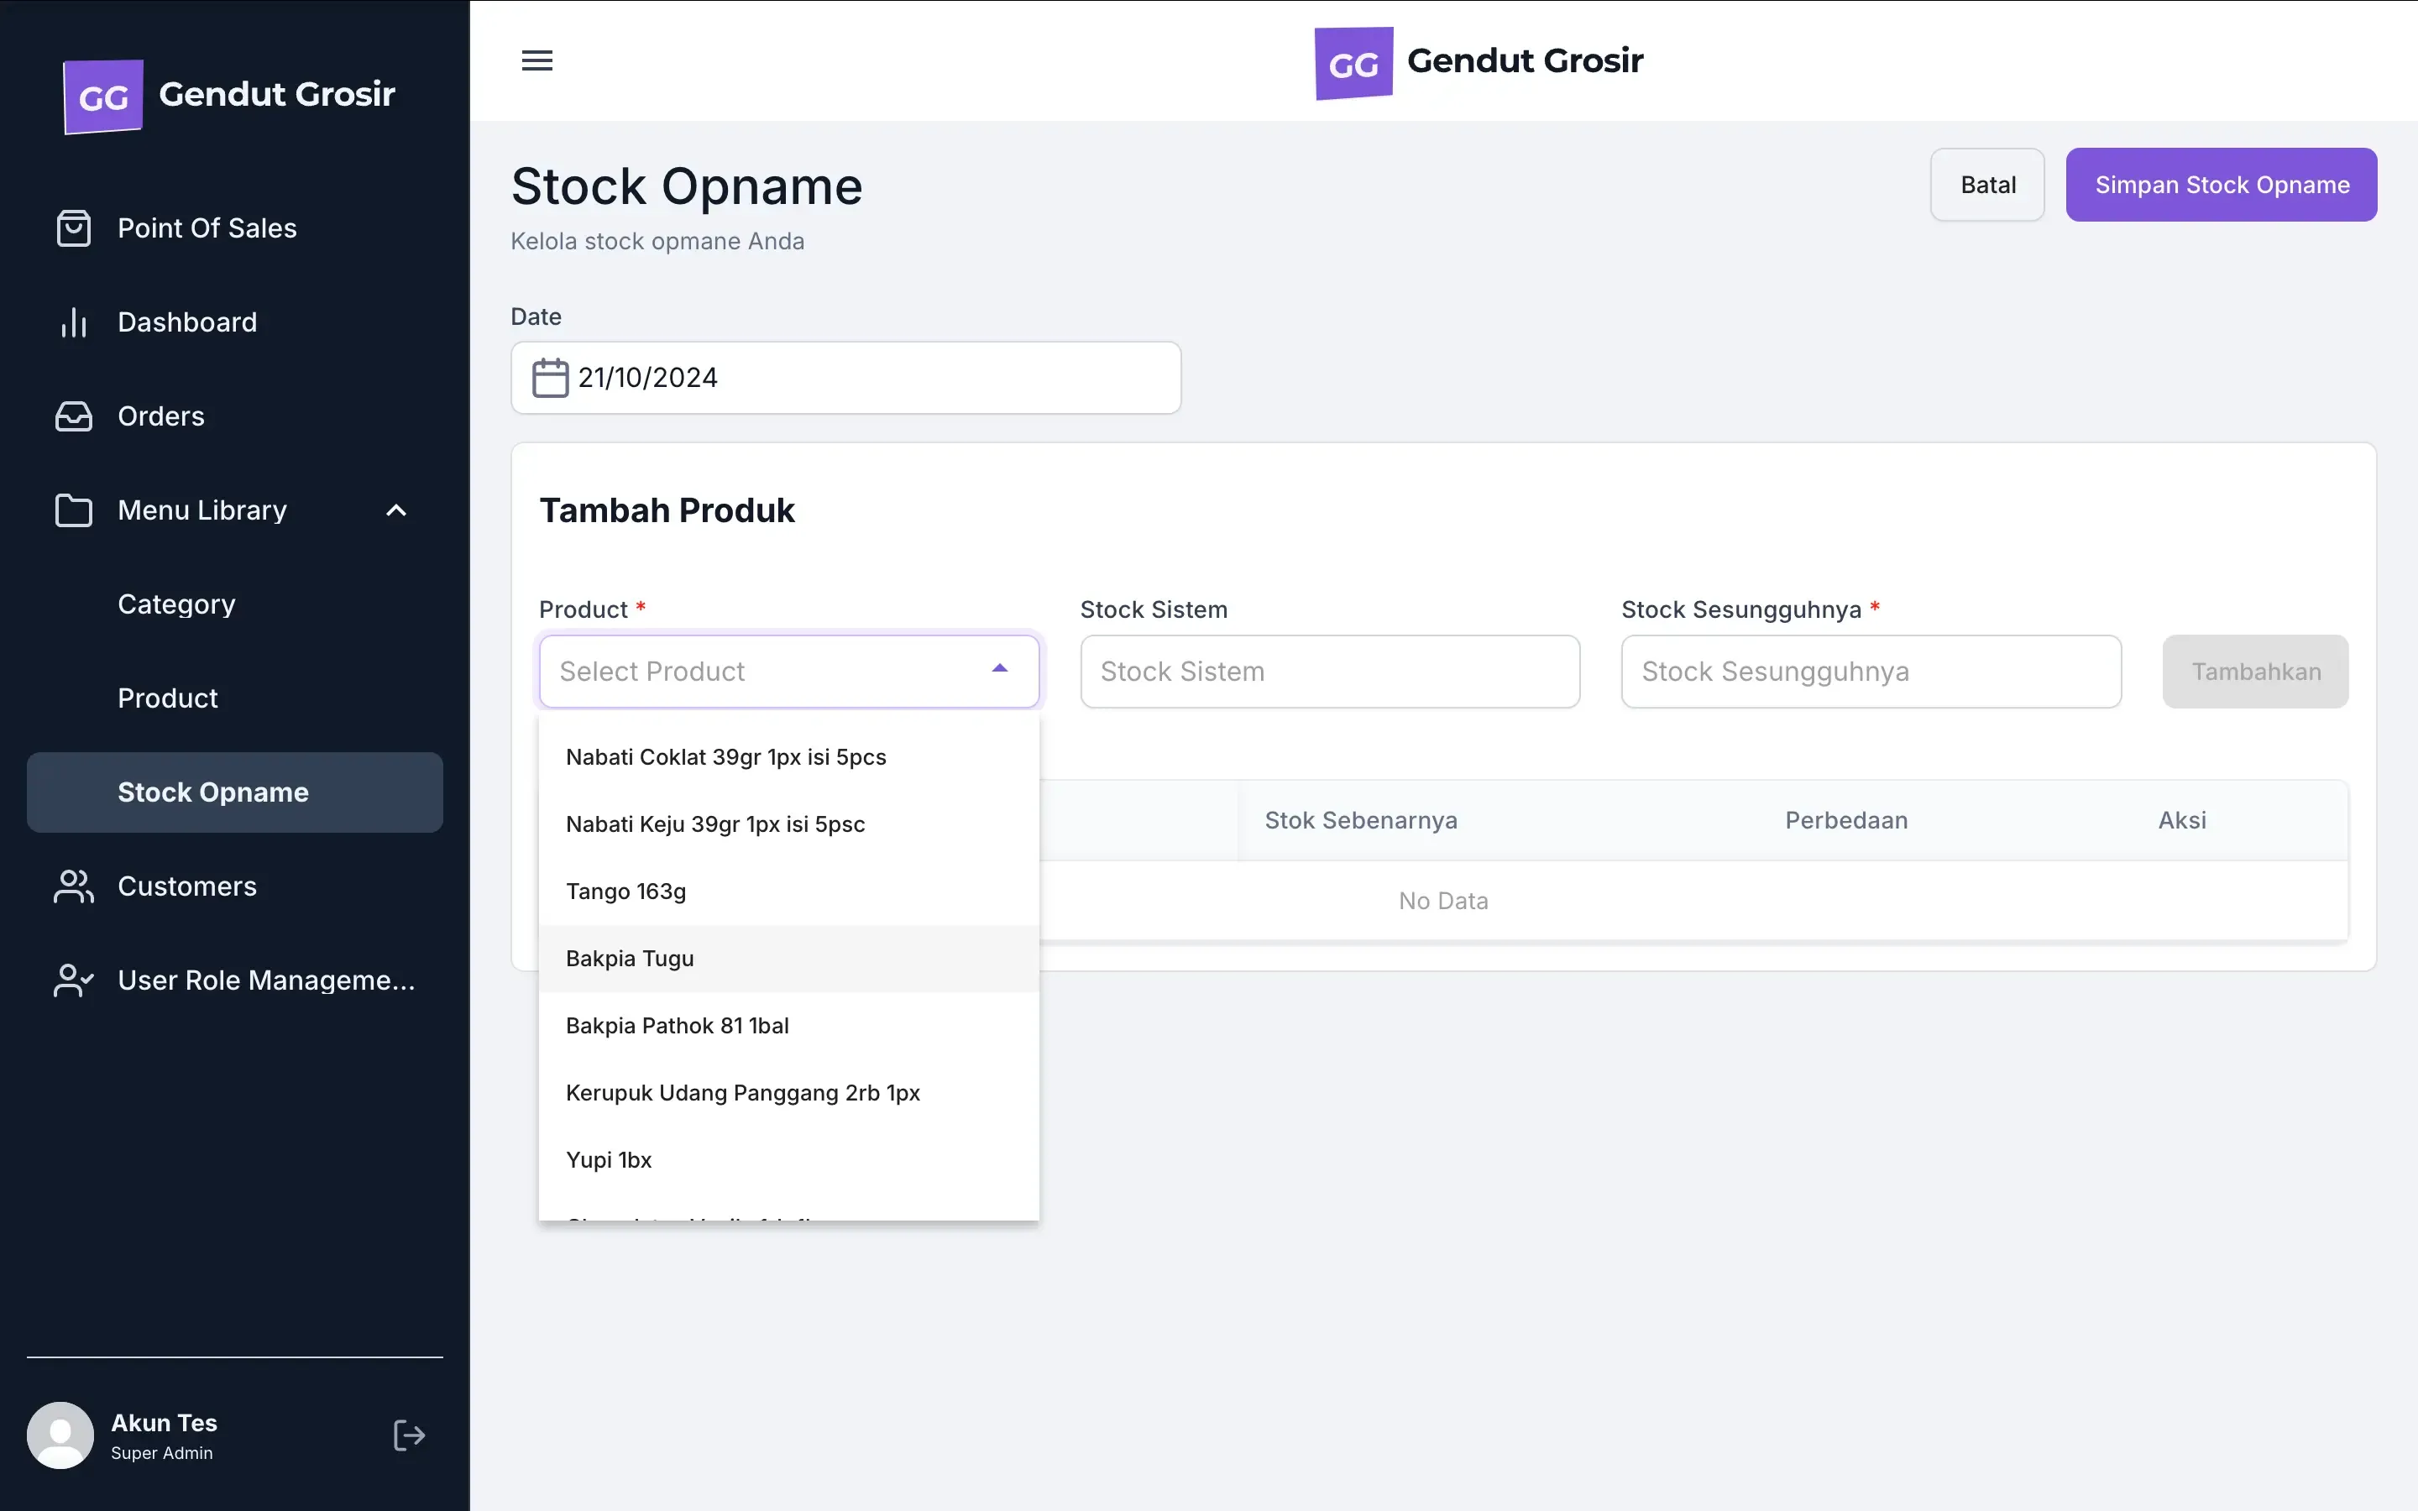
Task: Click the Point Of Sales bag icon
Action: (74, 227)
